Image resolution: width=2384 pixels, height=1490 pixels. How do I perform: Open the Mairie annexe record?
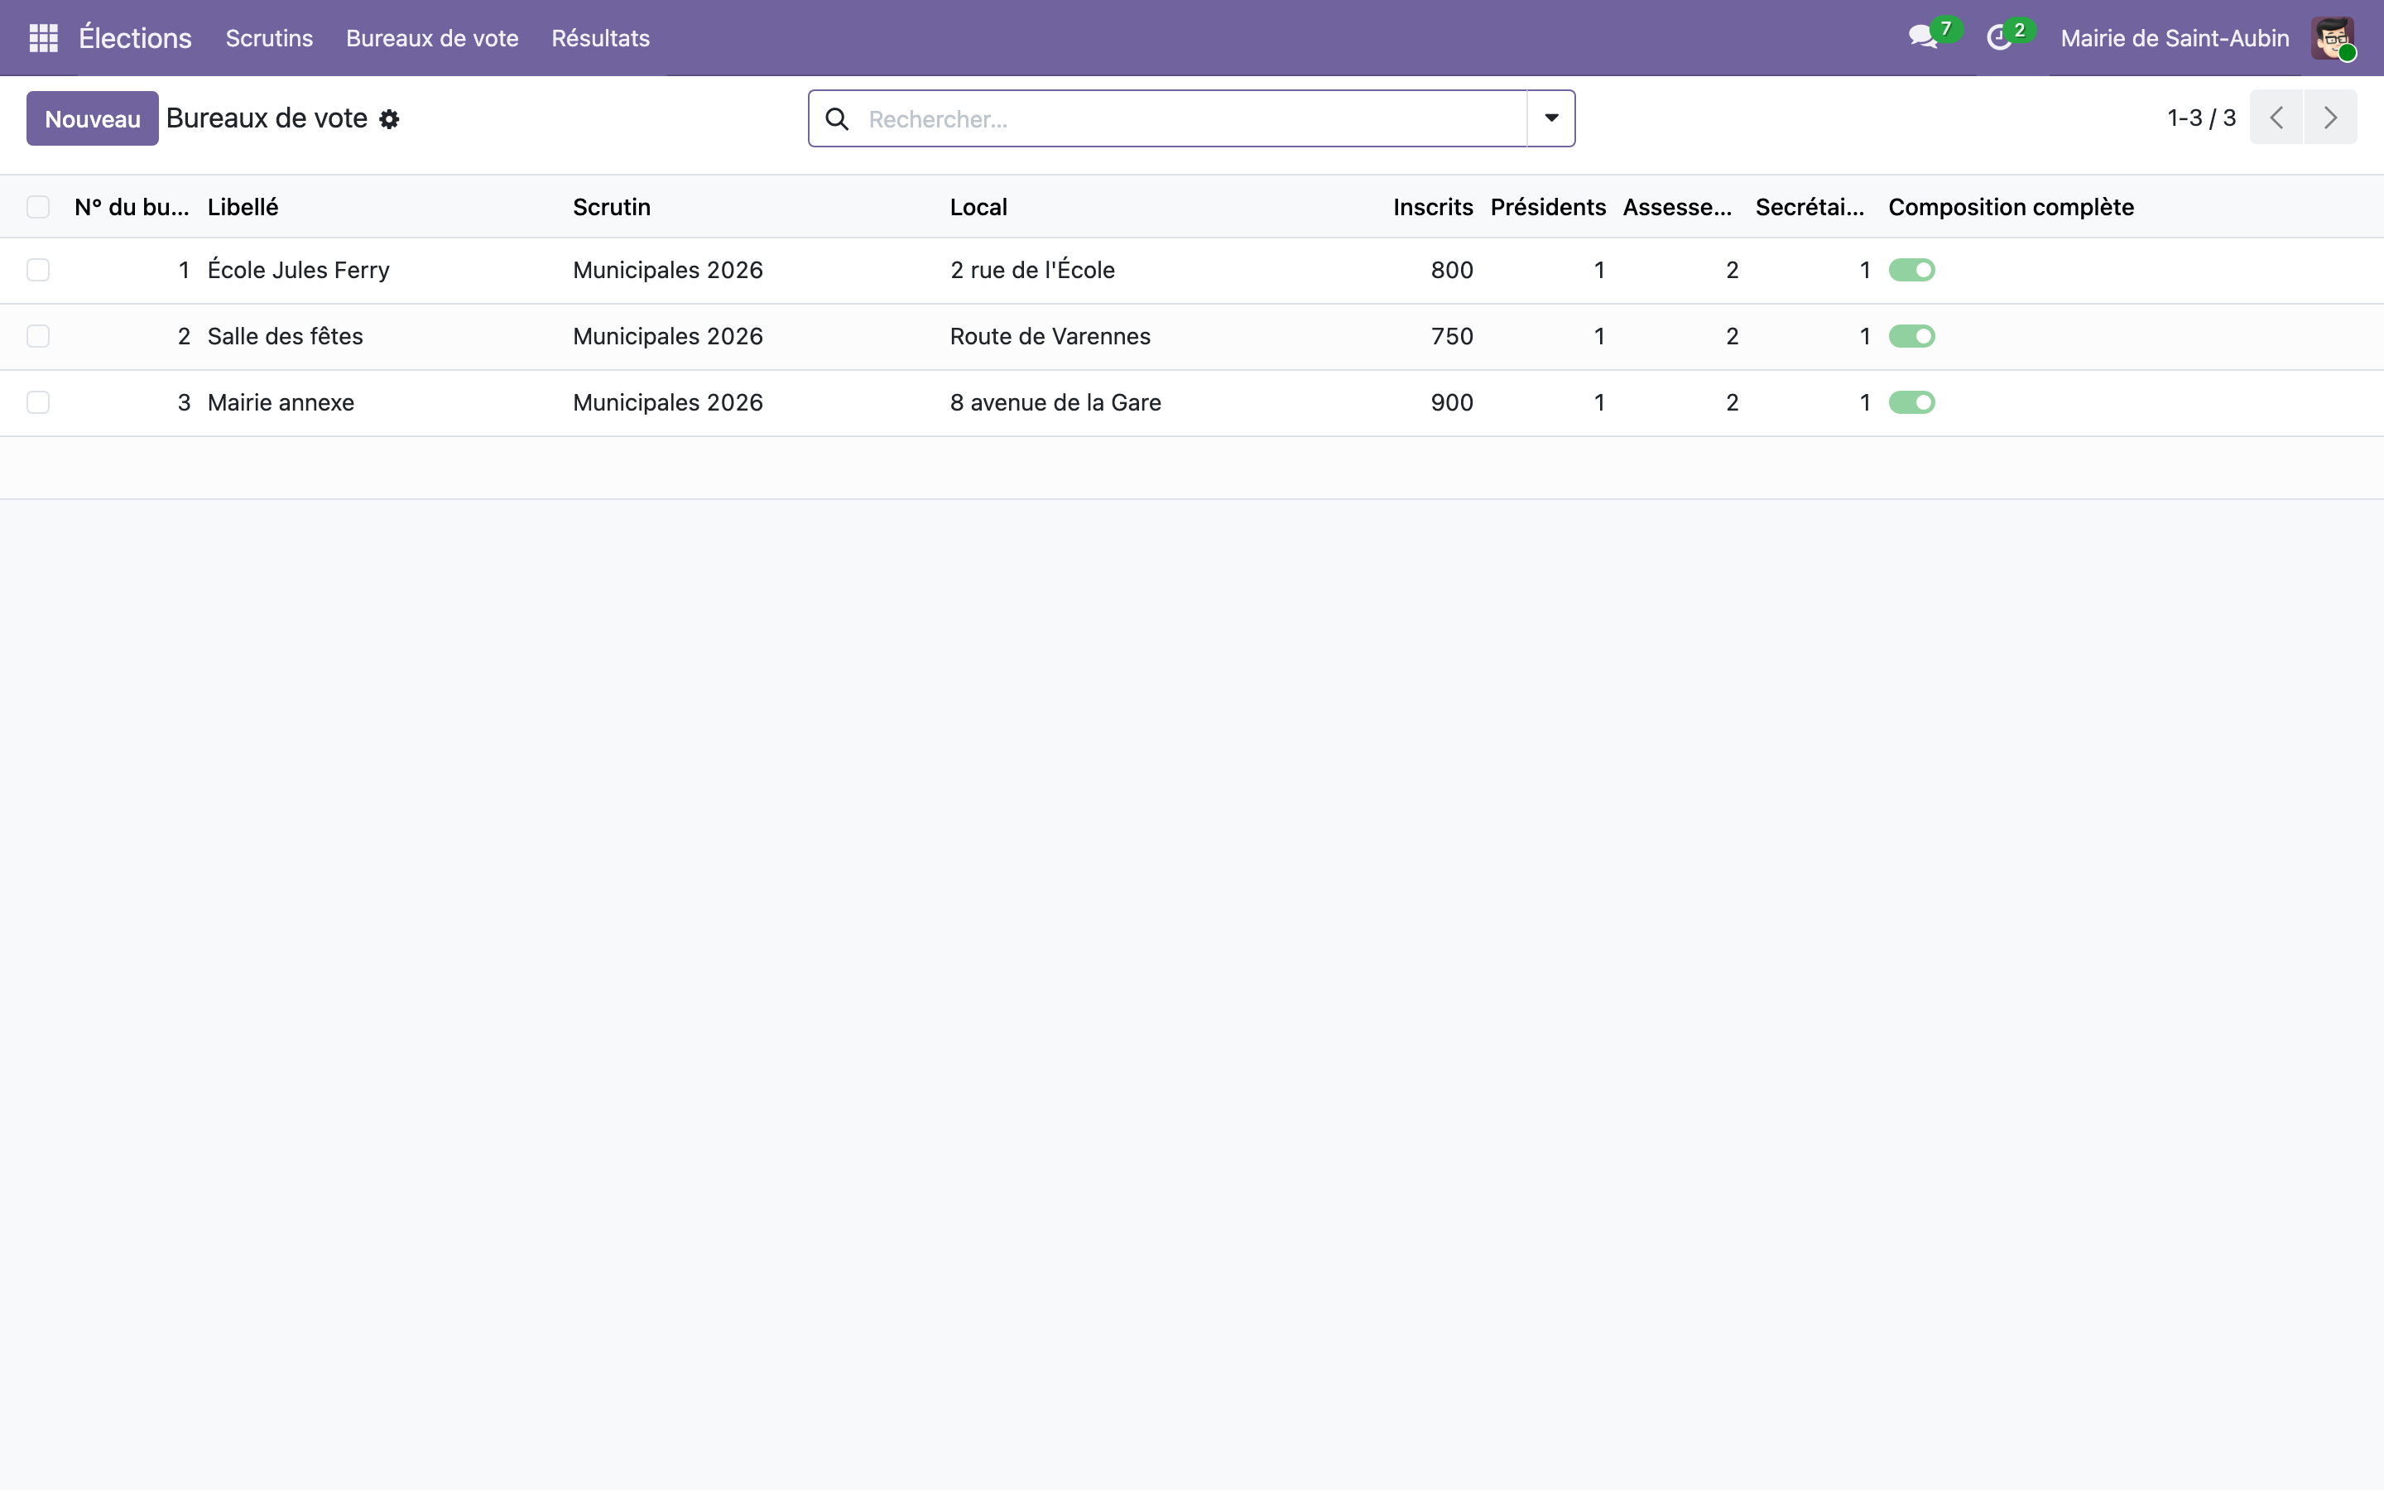(281, 402)
